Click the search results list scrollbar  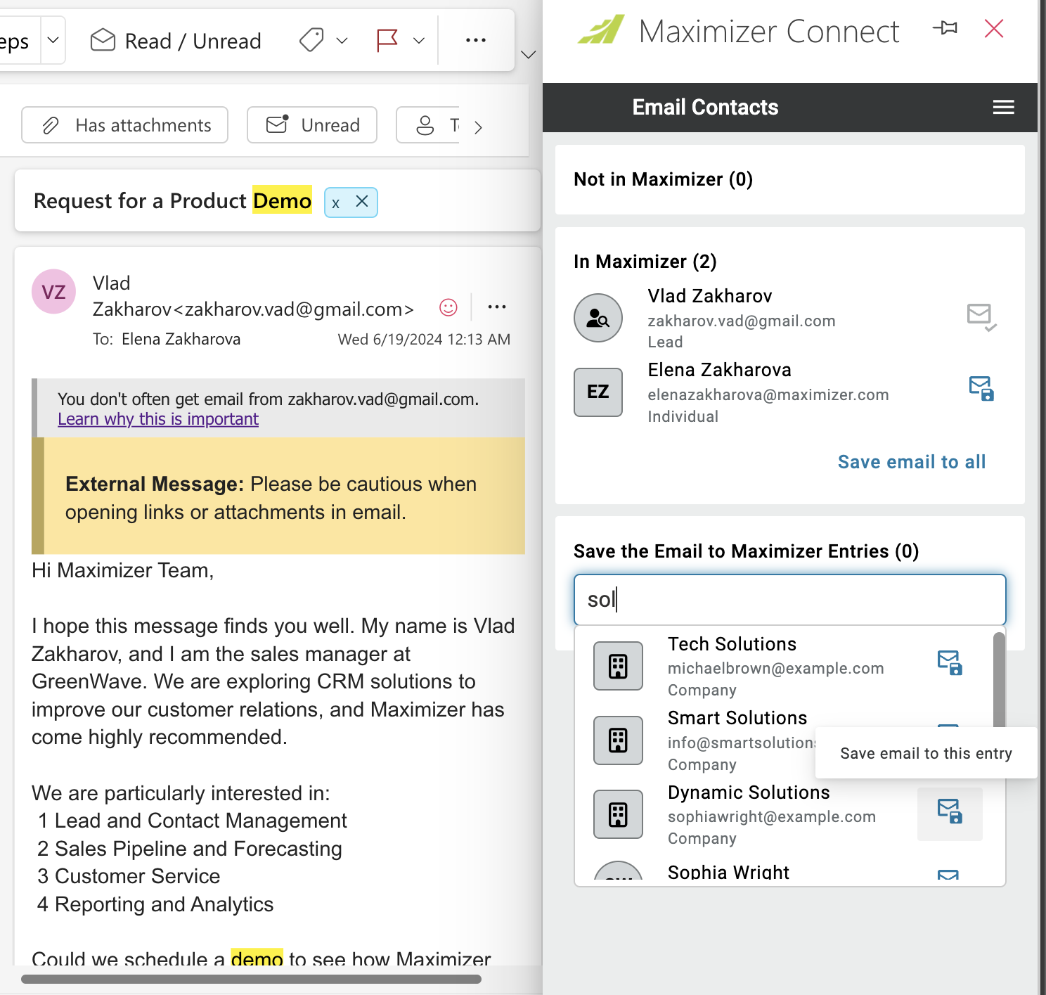(999, 681)
